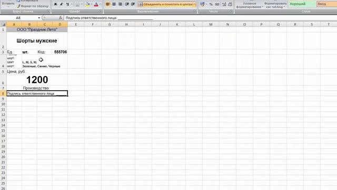
Task: Open conditional formatting (Условное форматирование) menu
Action: [249, 5]
